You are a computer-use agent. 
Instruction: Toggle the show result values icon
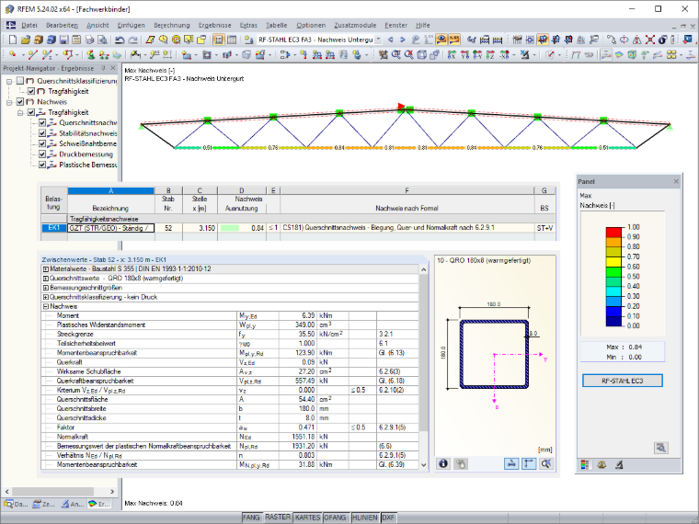[x=454, y=40]
